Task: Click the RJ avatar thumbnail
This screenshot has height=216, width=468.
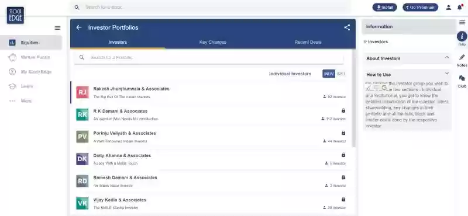Action: pos(82,92)
